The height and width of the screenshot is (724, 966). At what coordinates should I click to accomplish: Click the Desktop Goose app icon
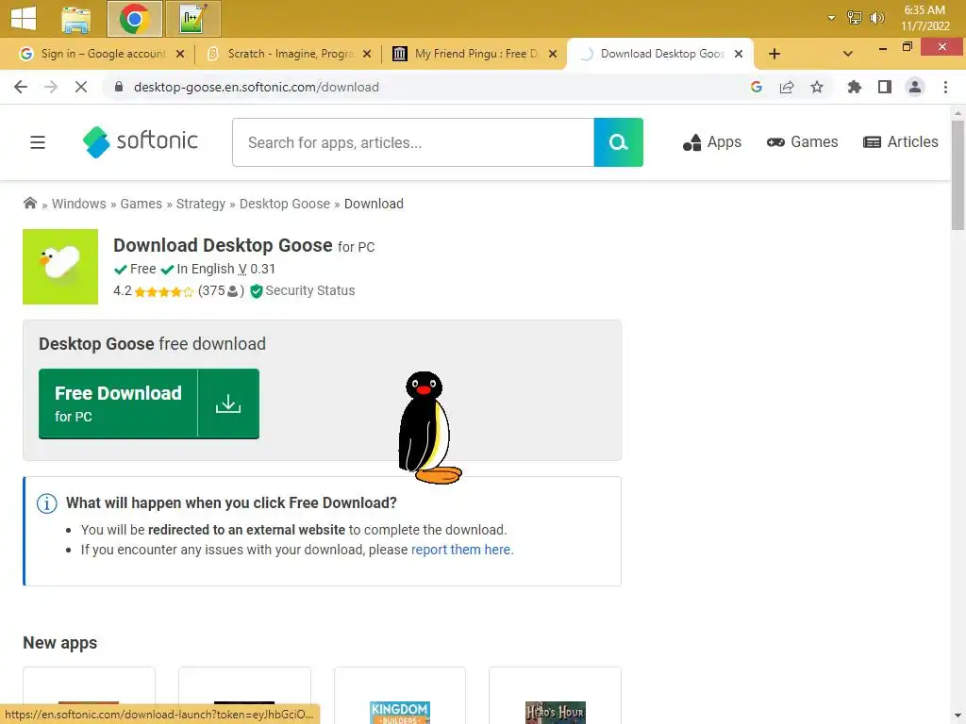[60, 267]
